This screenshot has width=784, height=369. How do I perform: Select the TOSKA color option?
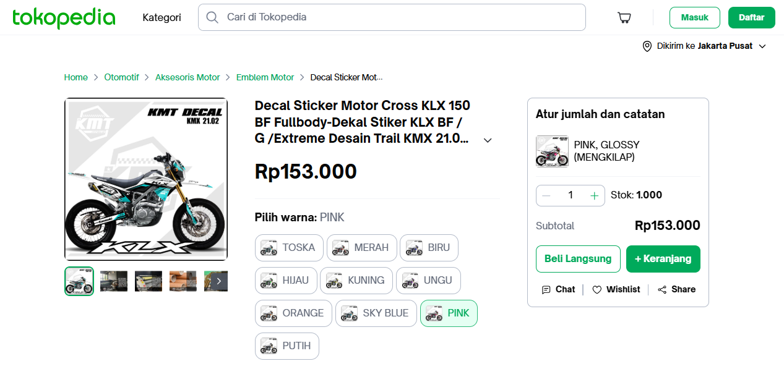point(289,248)
